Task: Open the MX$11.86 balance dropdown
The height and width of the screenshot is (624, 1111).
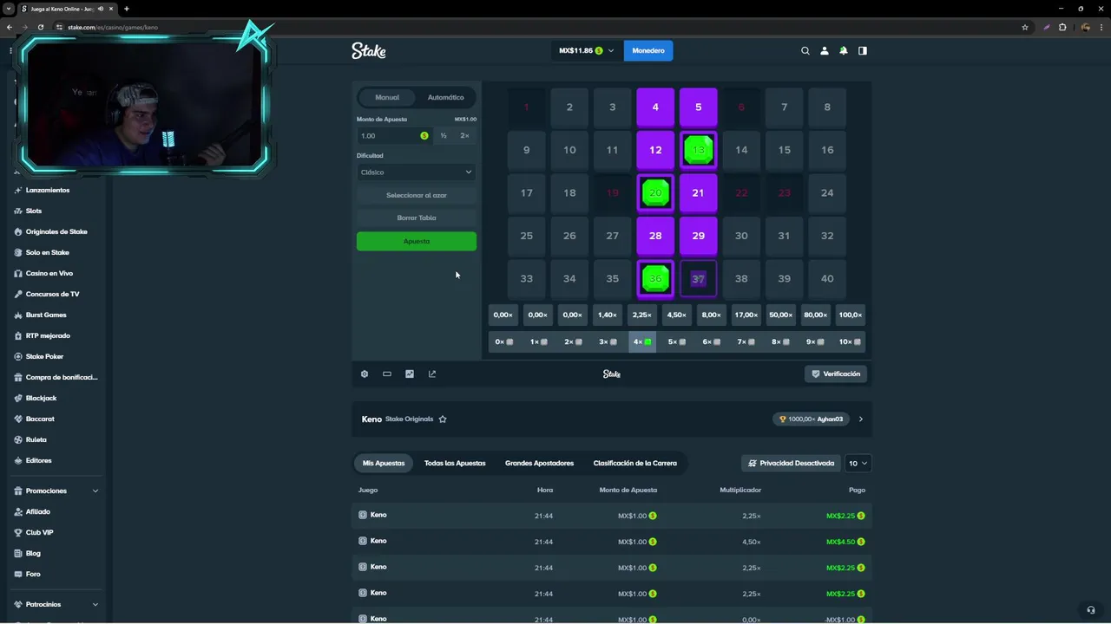Action: (x=586, y=51)
